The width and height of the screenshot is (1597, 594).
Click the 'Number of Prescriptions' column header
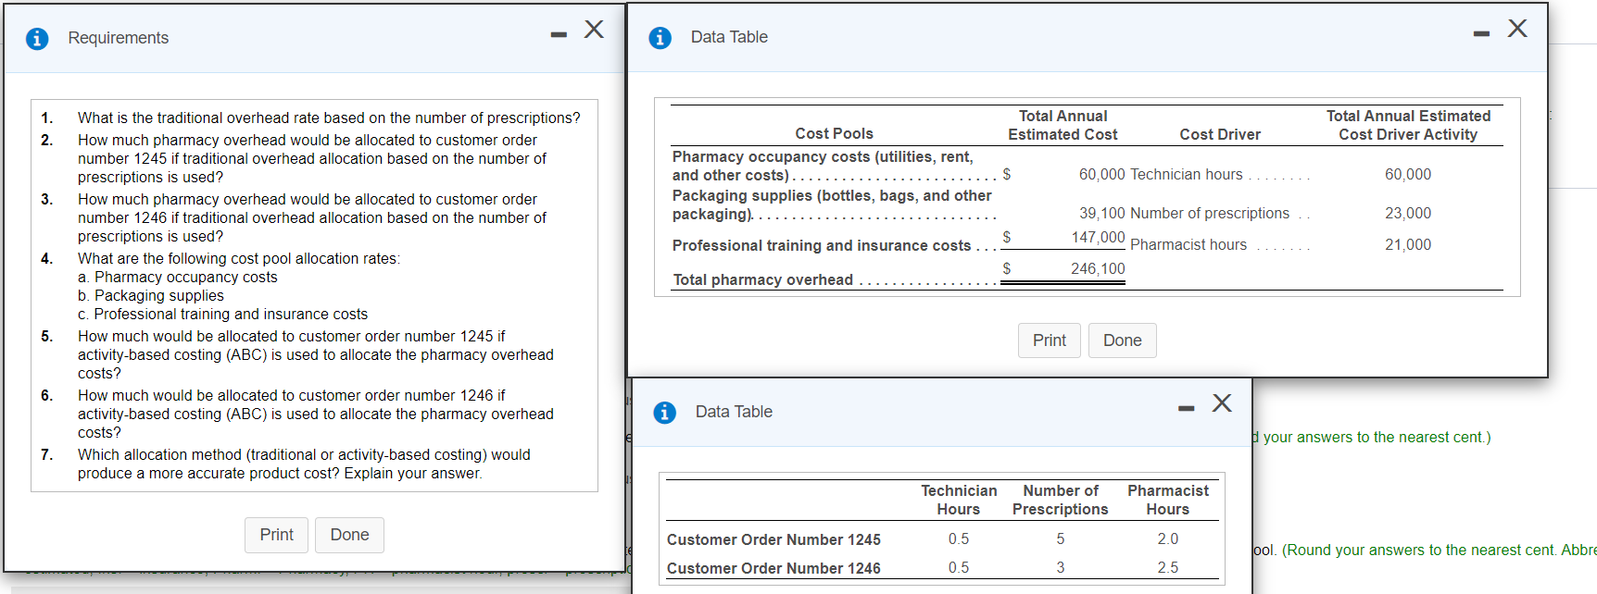click(1060, 500)
